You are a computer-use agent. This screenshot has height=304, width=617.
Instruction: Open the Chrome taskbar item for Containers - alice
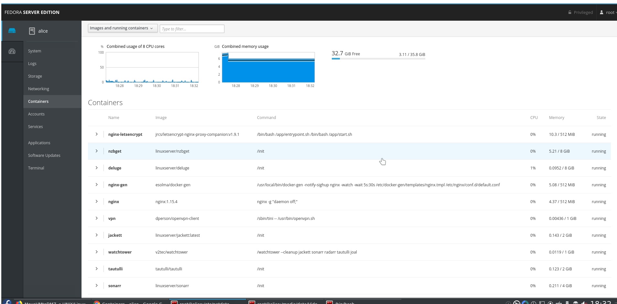click(x=126, y=303)
